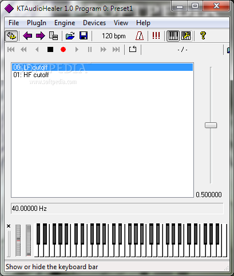Open the File menu

[x=14, y=23]
